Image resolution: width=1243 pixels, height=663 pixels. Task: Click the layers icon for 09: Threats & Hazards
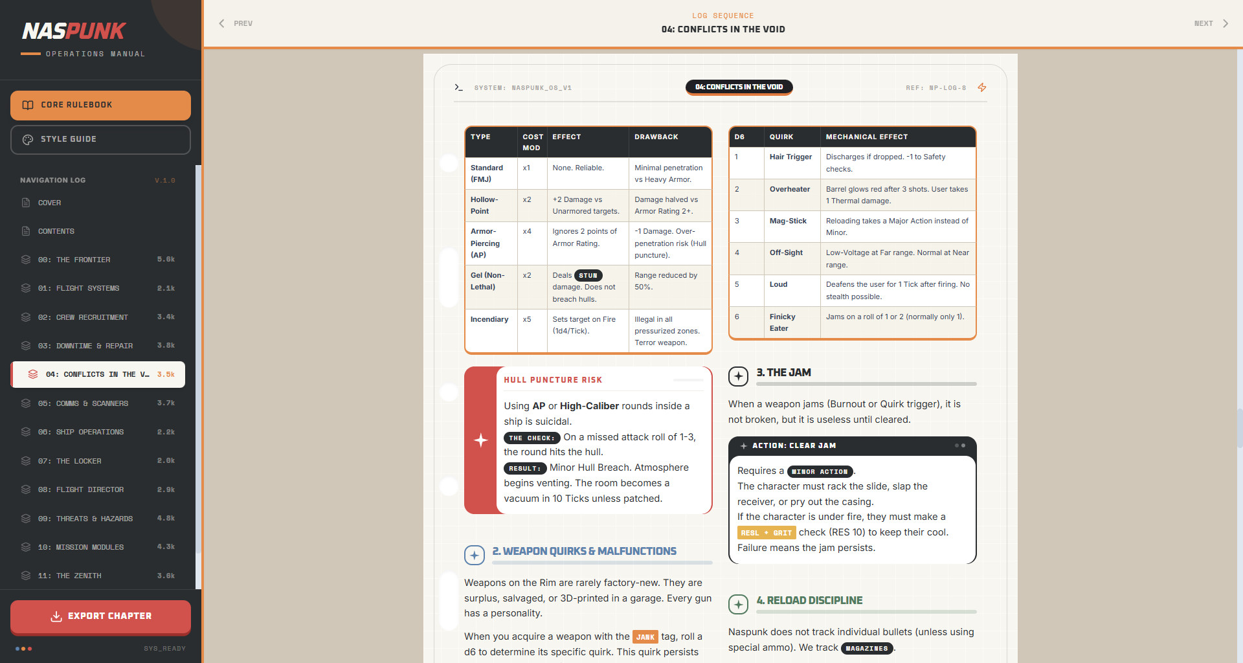point(26,519)
